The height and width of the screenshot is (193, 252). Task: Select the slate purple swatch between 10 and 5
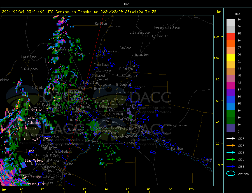click(231, 128)
